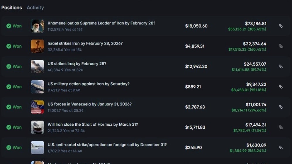Click link icon for Venezuela forces row
Screen dimensions: 292x164
[281, 107]
